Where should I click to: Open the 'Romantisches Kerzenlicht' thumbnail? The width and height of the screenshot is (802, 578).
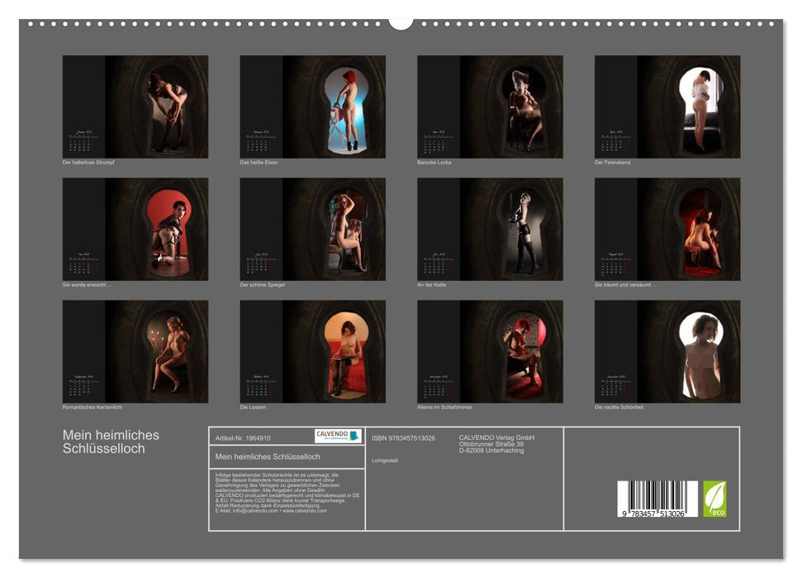coord(135,351)
